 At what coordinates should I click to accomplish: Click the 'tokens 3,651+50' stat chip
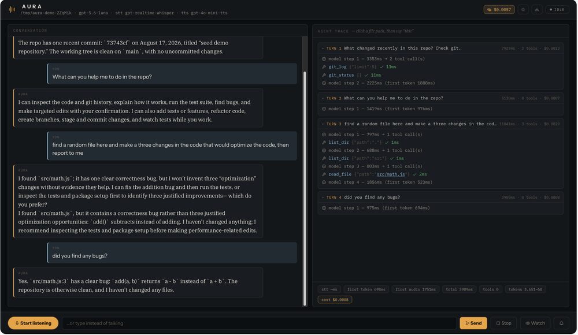[x=525, y=290]
